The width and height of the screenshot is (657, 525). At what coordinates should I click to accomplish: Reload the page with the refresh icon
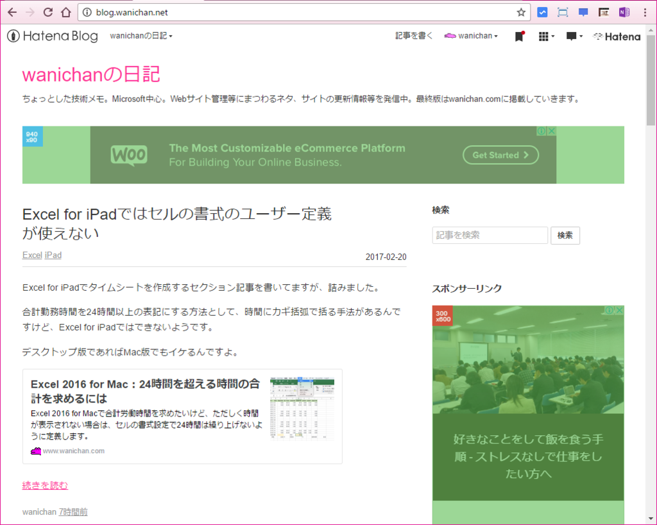47,12
